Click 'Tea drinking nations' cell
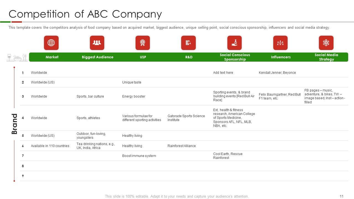The height and width of the screenshot is (199, 354). (x=96, y=146)
